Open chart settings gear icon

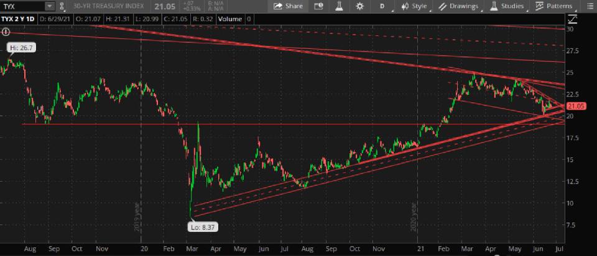point(360,6)
